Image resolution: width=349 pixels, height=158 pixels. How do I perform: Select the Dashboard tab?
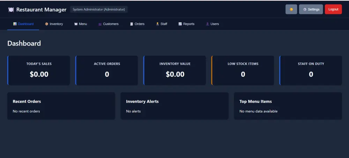point(23,24)
